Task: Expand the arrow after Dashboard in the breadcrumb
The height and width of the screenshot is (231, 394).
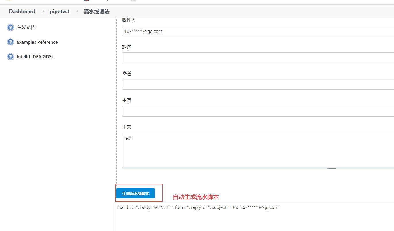Action: click(x=44, y=12)
